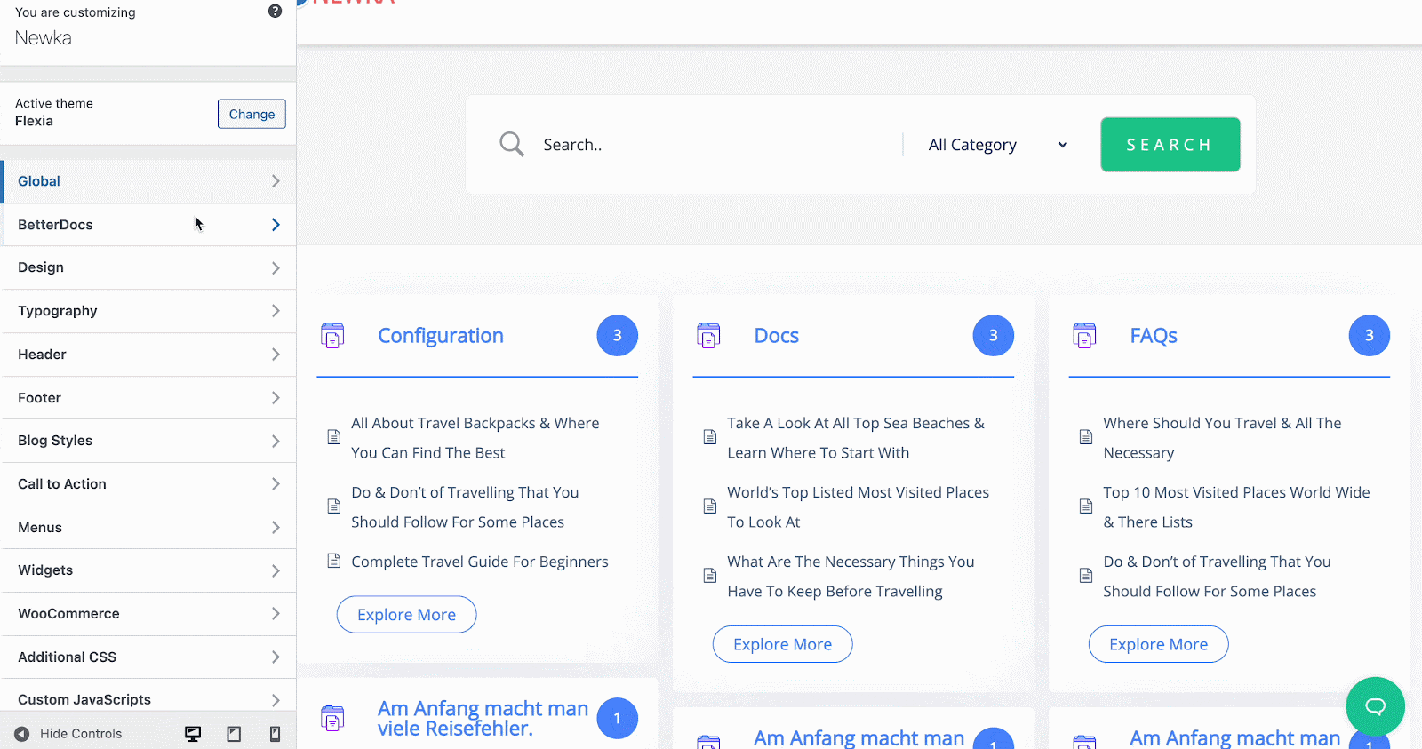
Task: Open the customizer help icon
Action: 275,12
